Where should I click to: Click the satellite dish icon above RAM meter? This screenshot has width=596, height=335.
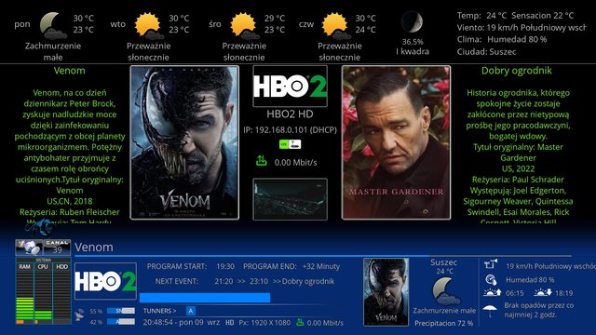[29, 247]
